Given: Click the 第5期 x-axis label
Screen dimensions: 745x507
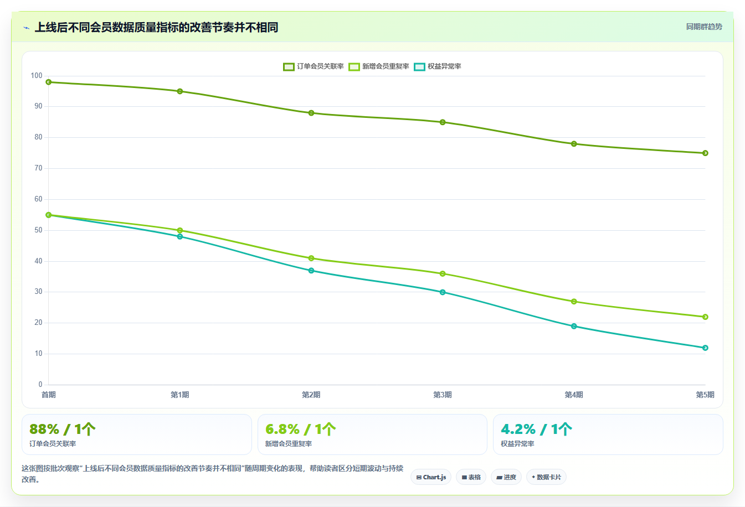Looking at the screenshot, I should [x=705, y=395].
